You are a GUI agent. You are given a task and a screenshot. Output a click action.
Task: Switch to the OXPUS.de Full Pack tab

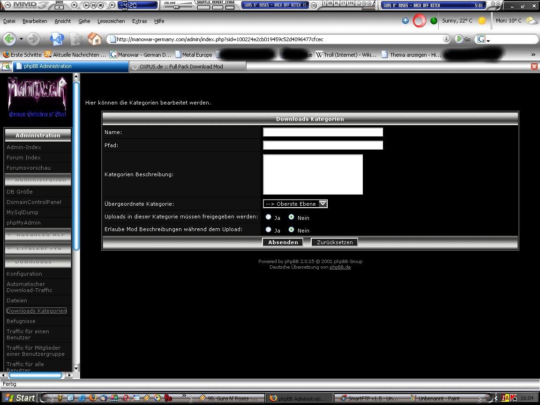click(182, 67)
